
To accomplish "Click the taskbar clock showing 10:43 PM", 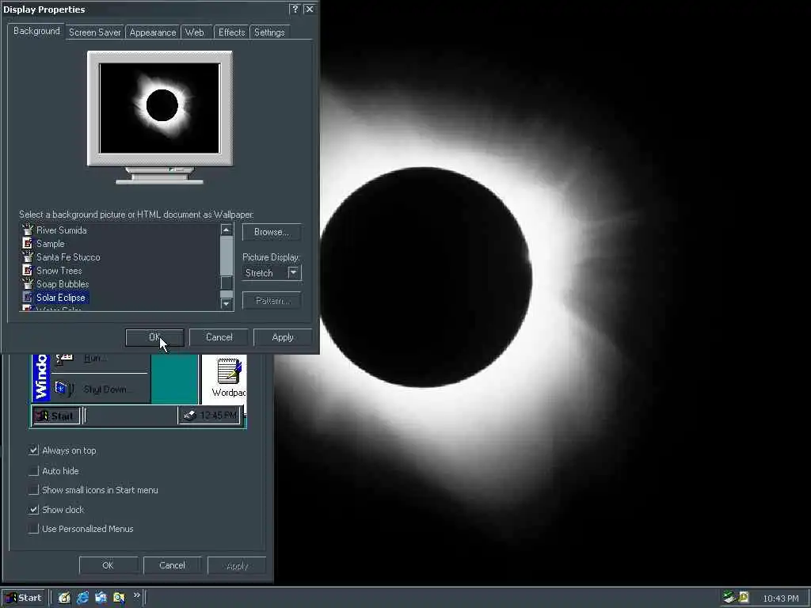I will pos(780,598).
